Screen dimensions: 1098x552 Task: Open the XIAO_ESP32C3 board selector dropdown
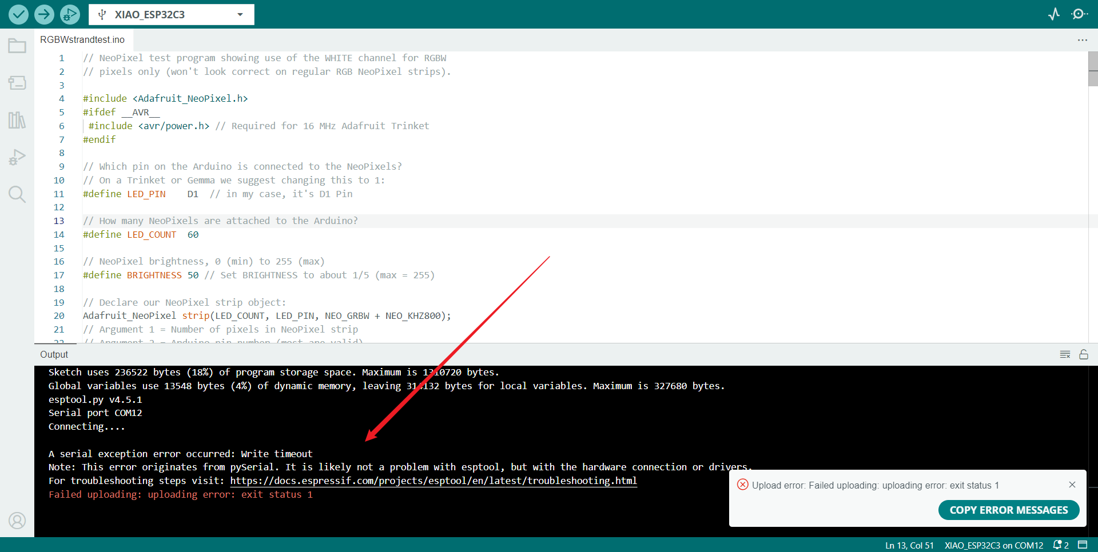(172, 14)
